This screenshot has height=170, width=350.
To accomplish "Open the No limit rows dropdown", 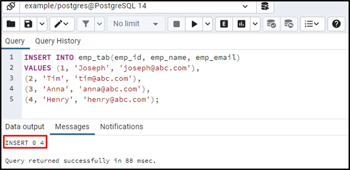I will [136, 24].
